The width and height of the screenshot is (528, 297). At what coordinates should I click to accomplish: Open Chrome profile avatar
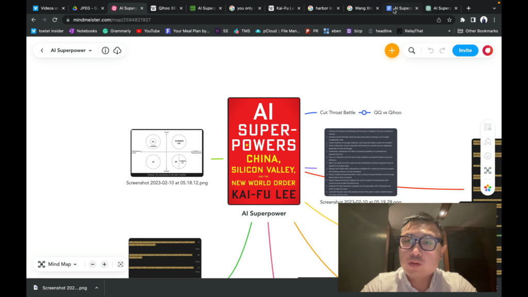(x=484, y=20)
